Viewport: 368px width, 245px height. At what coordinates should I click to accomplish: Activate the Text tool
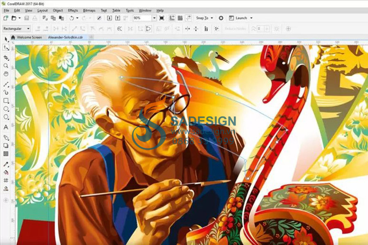pos(6,127)
